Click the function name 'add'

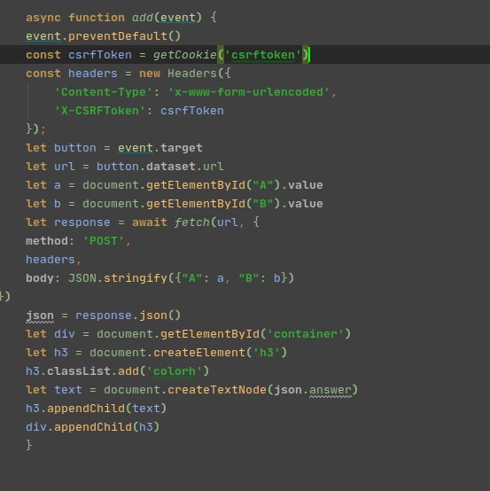coord(143,18)
